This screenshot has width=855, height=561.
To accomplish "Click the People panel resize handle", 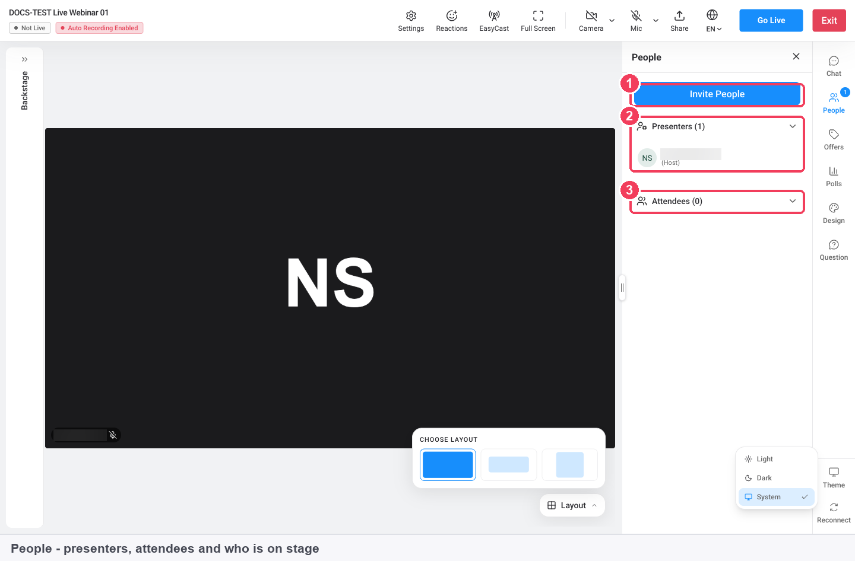I will click(x=622, y=288).
